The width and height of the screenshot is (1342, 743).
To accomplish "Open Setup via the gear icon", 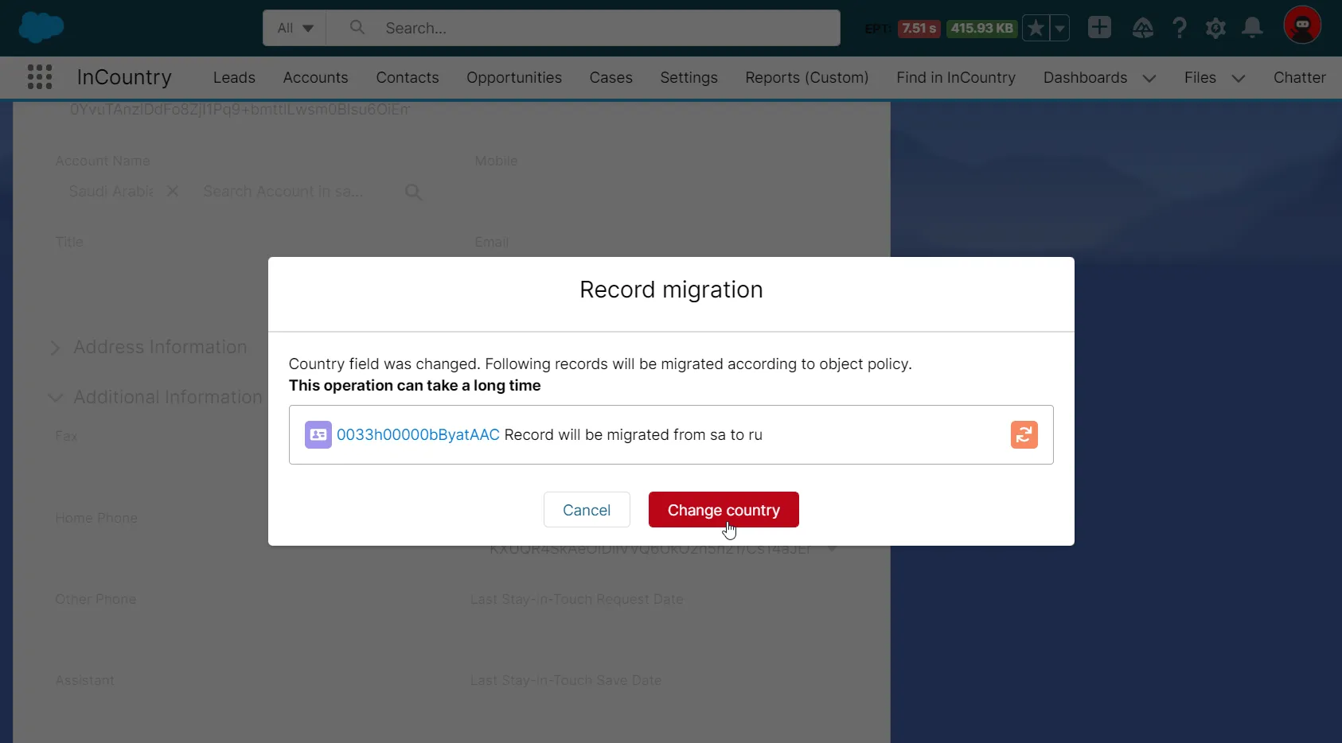I will (x=1215, y=27).
